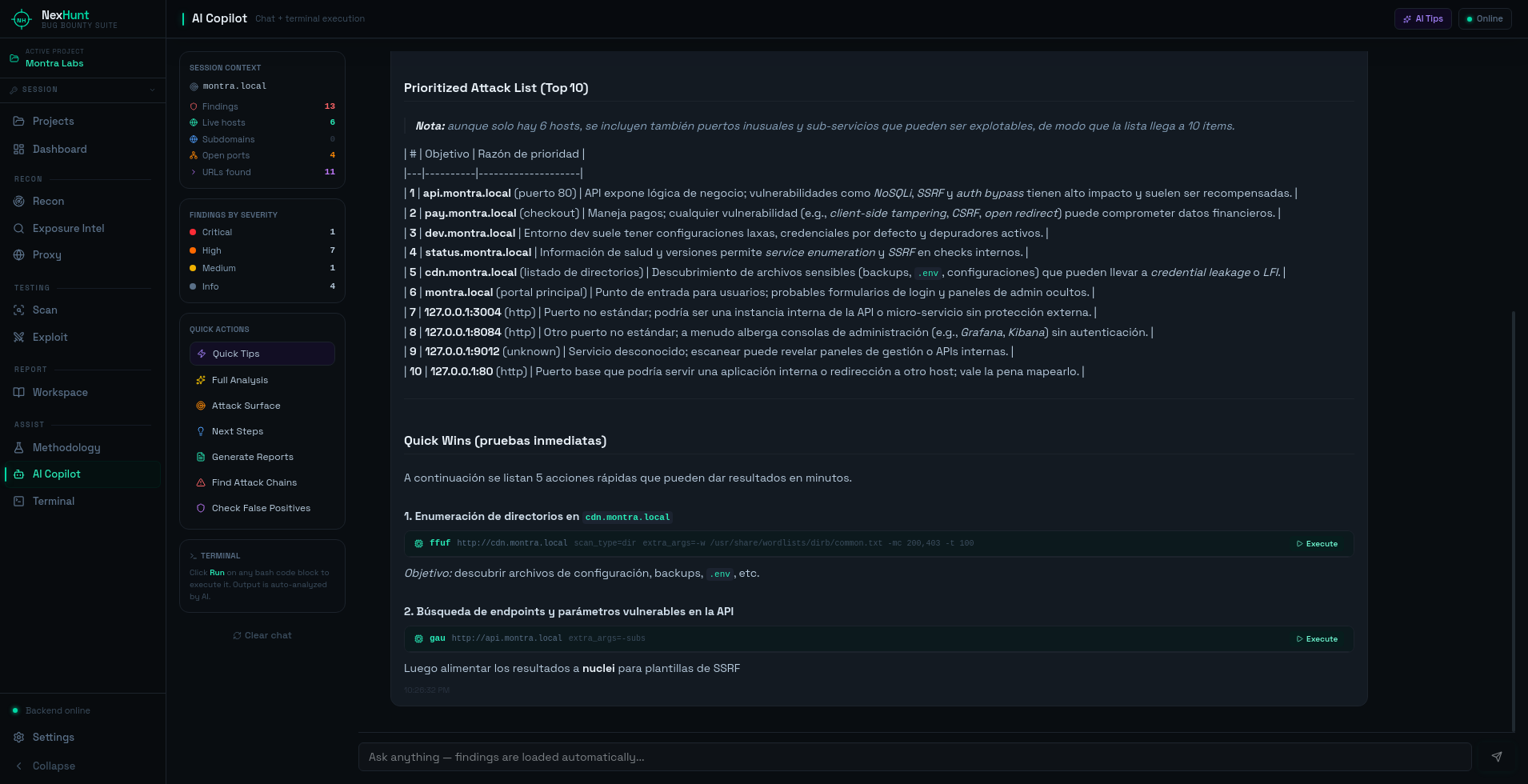Toggle the Online status indicator
Screen dimensions: 1528x784
point(1485,18)
